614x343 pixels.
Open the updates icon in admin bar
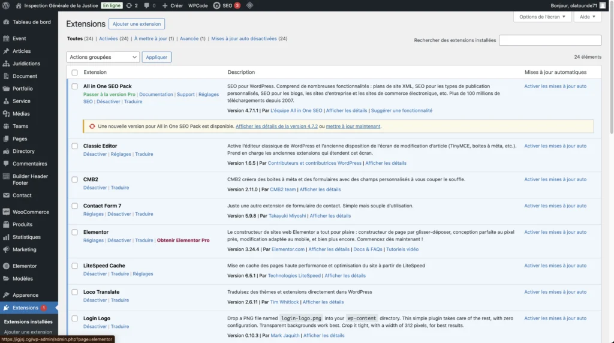pos(129,5)
